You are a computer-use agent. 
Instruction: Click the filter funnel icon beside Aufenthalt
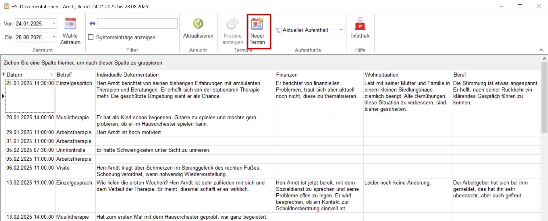[x=277, y=30]
